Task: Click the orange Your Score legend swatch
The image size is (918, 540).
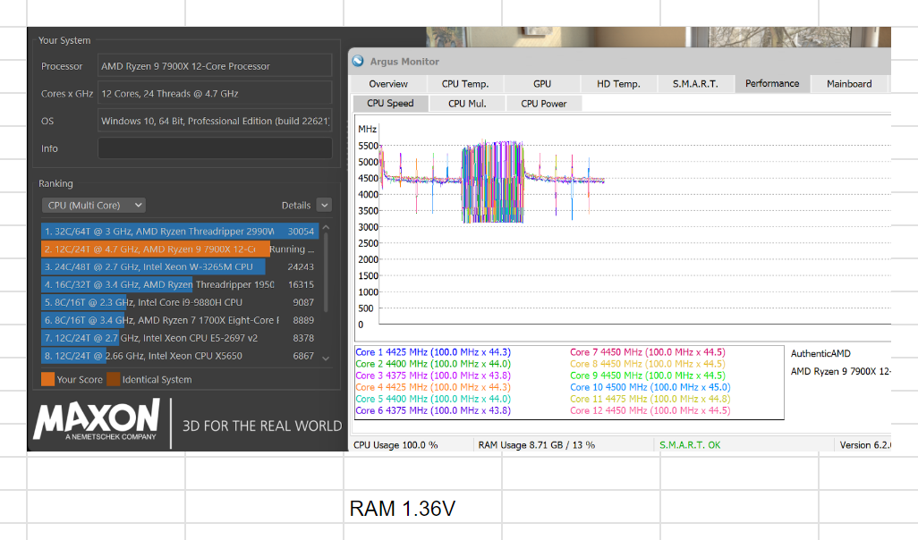Action: (48, 379)
